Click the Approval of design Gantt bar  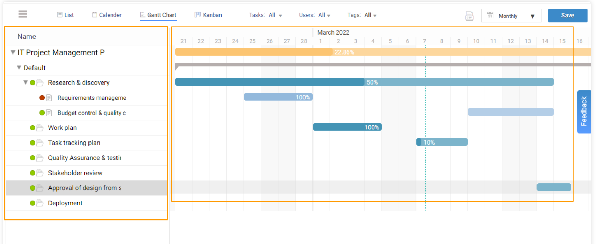pos(554,187)
